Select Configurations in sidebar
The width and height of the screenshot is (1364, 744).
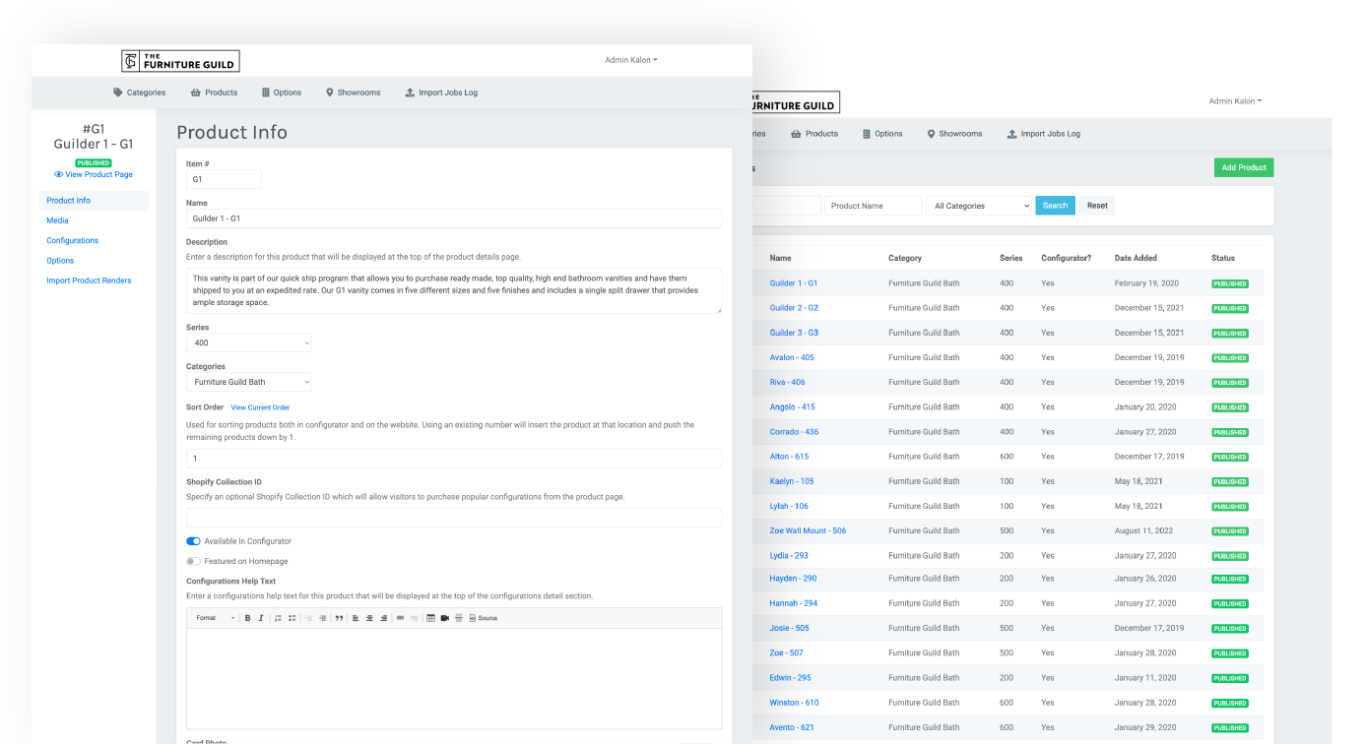pos(73,240)
